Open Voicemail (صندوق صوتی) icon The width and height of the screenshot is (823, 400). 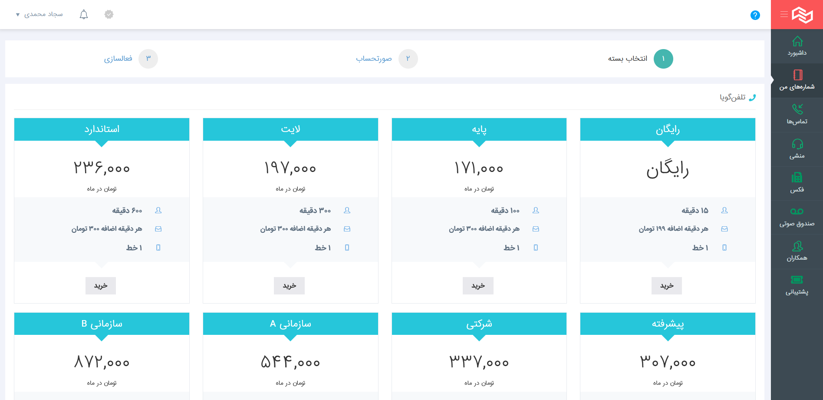tap(797, 212)
